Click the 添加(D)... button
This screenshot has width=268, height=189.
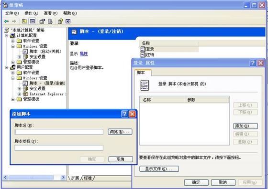tap(245, 126)
